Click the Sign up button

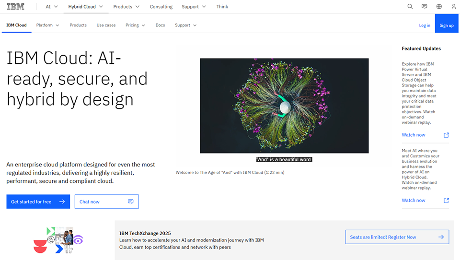447,23
